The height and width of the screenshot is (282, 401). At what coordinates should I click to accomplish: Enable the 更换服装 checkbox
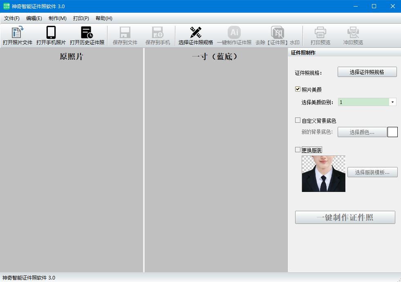coord(298,149)
